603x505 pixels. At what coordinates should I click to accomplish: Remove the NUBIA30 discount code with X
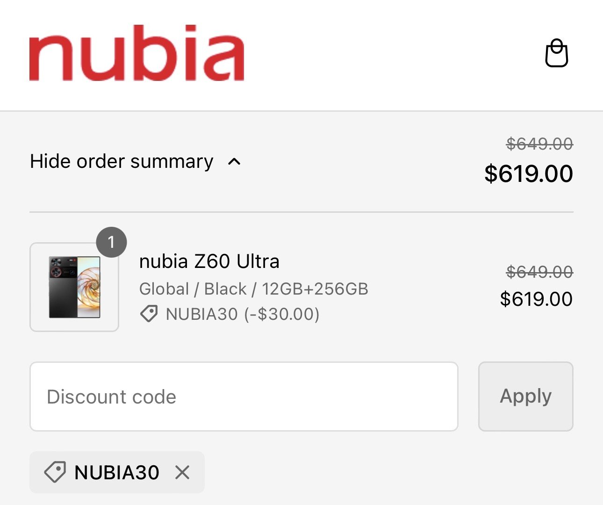(182, 472)
